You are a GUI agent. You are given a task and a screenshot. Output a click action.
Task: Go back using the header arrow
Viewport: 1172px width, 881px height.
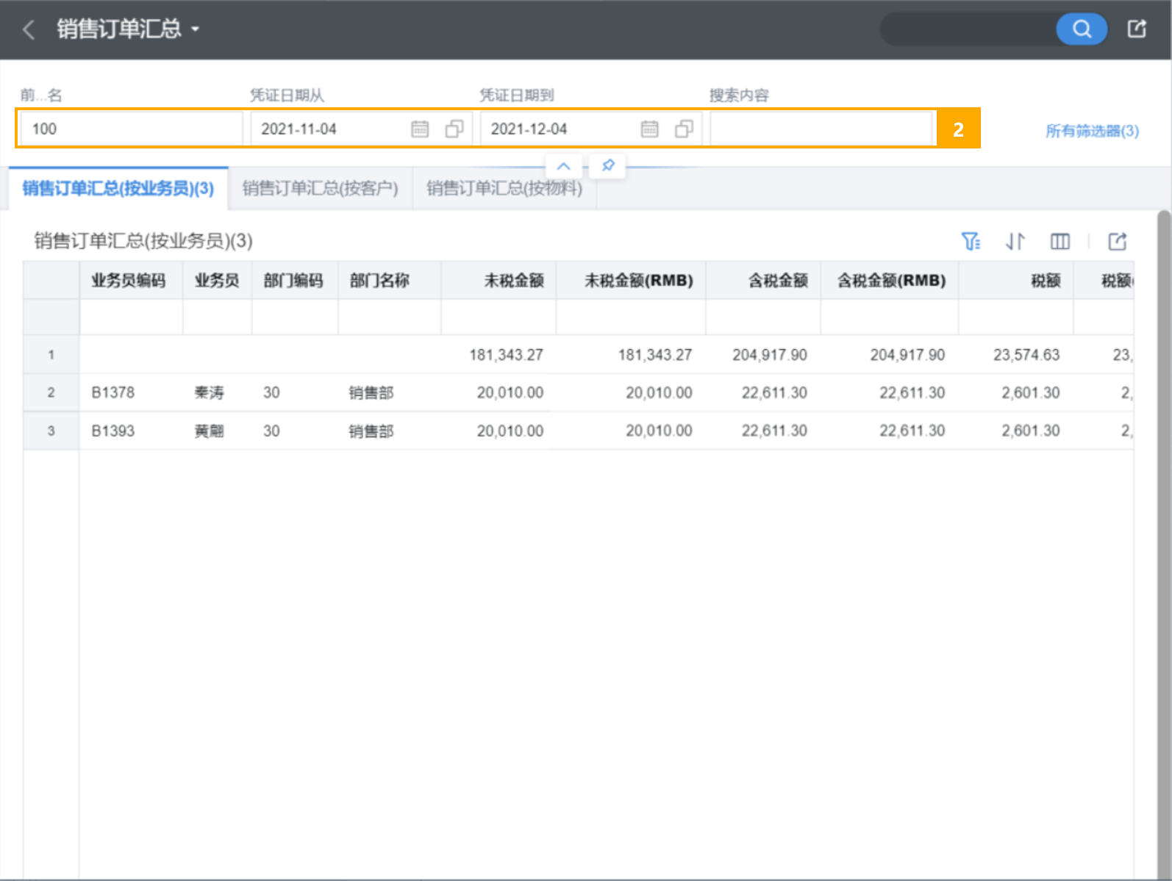click(29, 29)
